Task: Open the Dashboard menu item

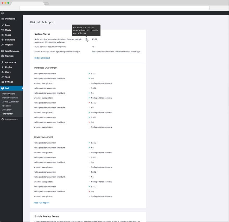Action: 10,19
